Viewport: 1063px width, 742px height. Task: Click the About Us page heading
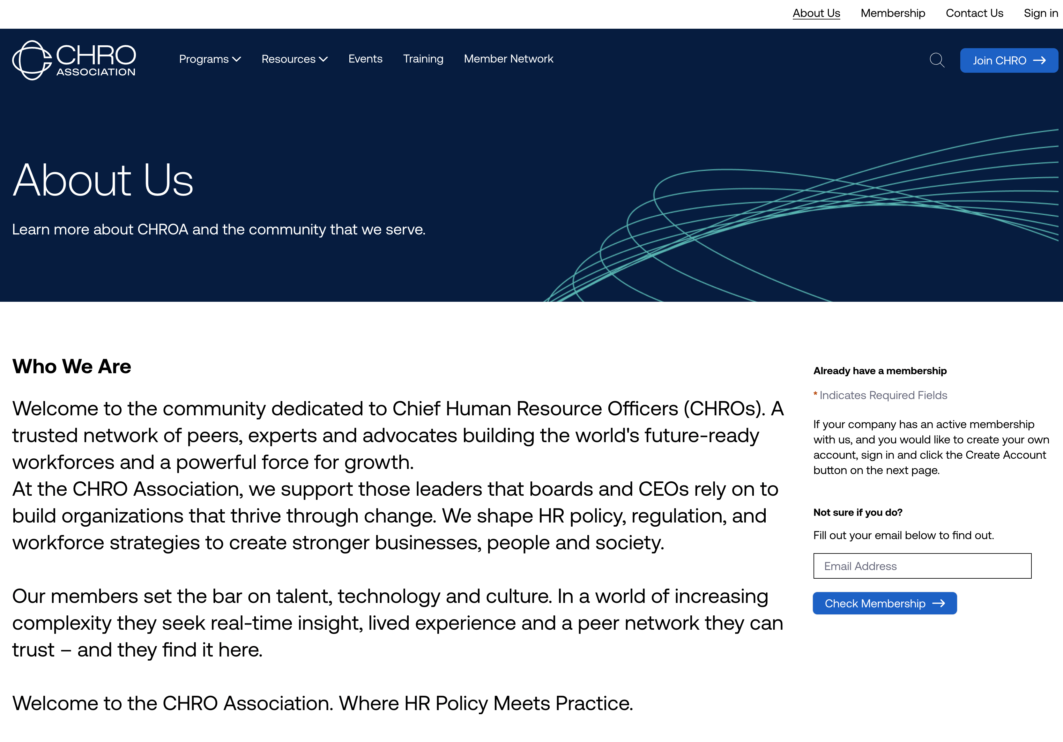pyautogui.click(x=103, y=180)
